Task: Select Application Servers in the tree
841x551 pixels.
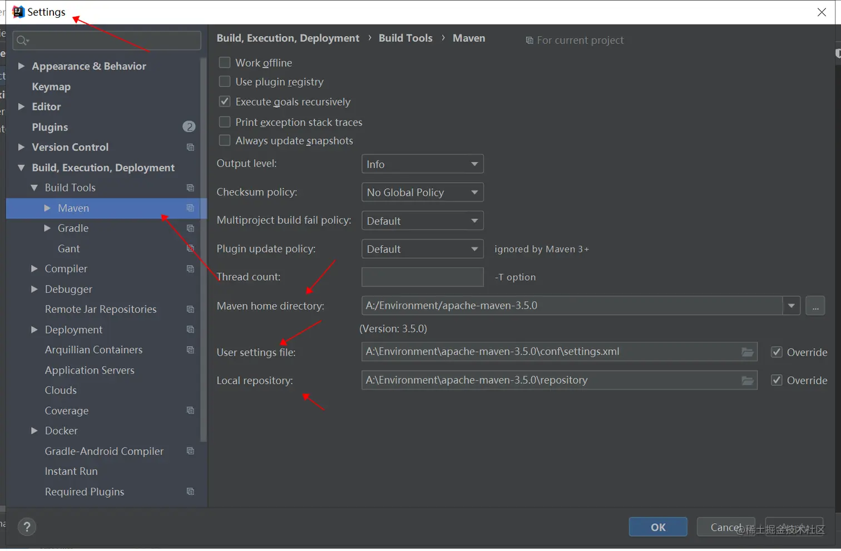Action: coord(90,370)
